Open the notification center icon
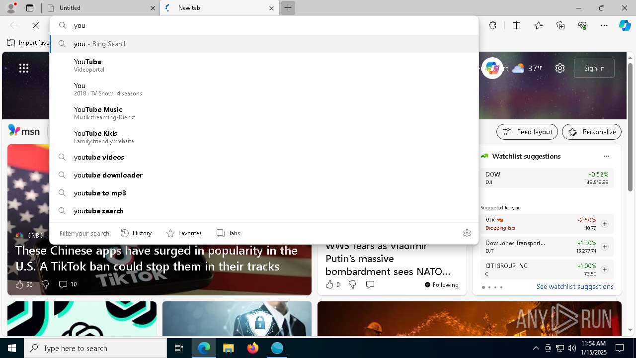636x358 pixels. (x=620, y=348)
